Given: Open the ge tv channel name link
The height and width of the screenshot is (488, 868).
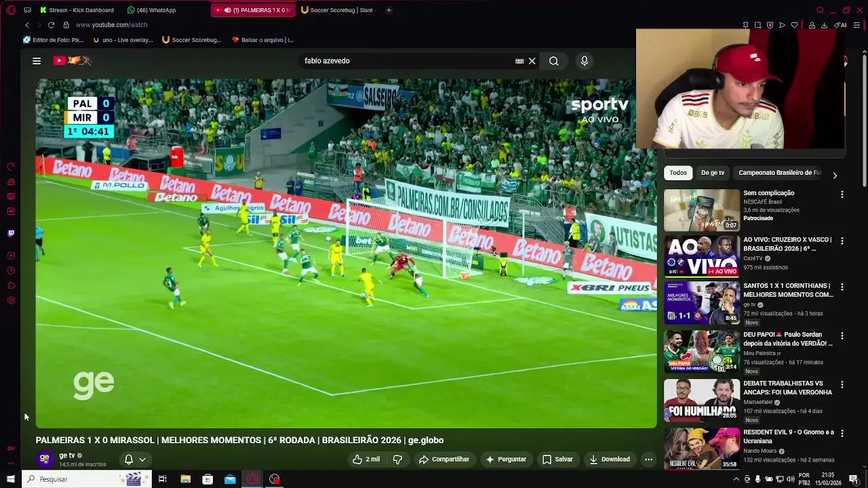Looking at the screenshot, I should pyautogui.click(x=67, y=455).
